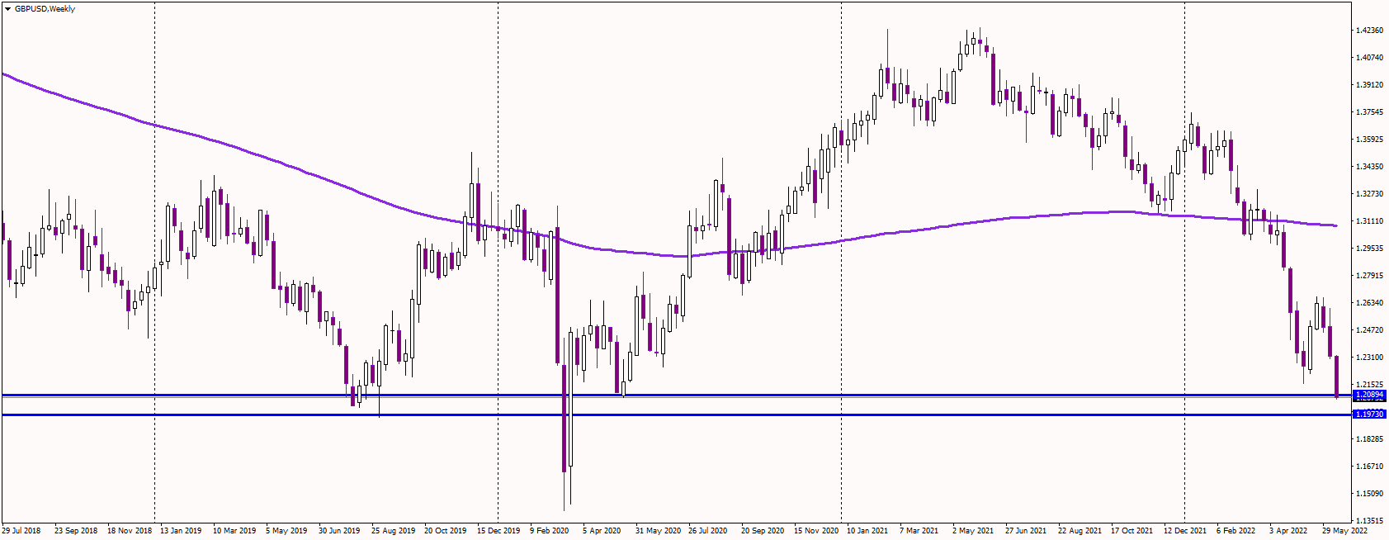Select the upper blue horizontal line at 1.20894

click(x=677, y=396)
